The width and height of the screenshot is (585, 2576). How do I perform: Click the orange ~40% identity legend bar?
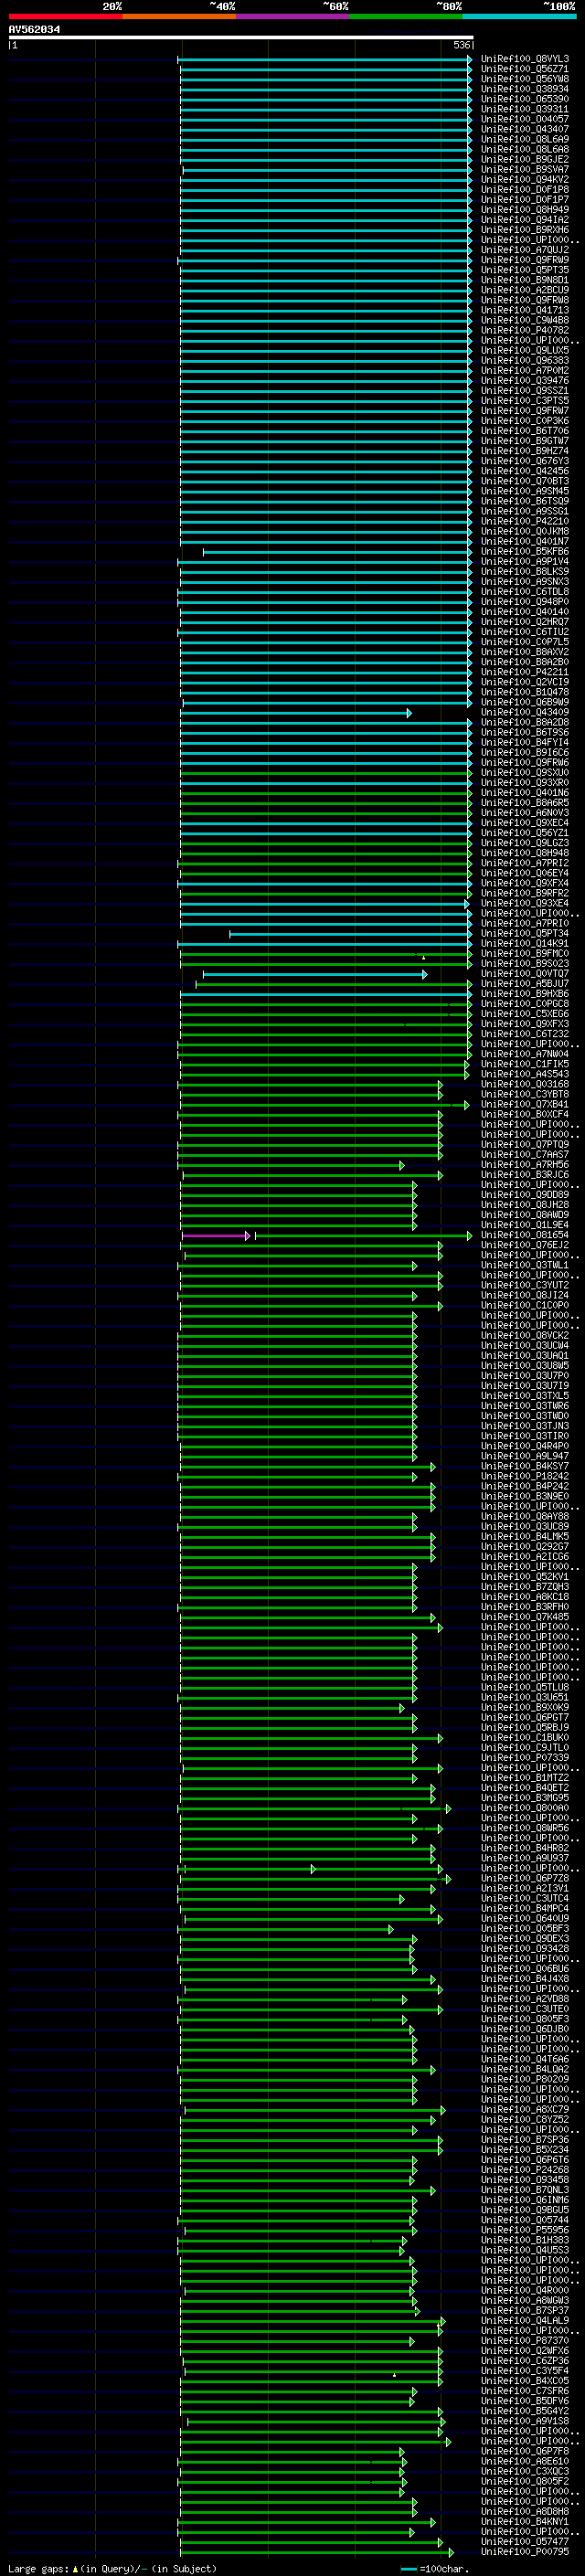click(x=179, y=16)
